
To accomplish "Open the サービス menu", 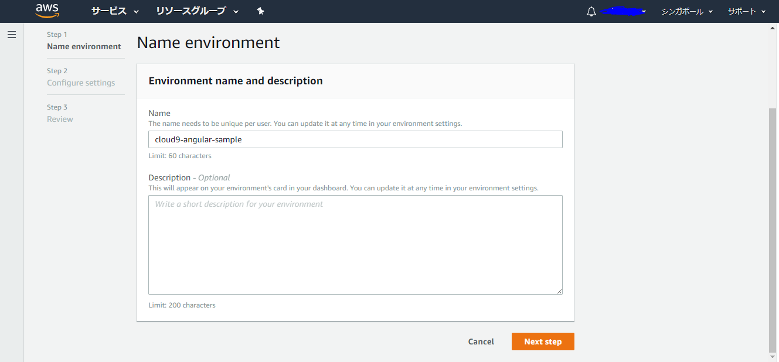I will (x=115, y=11).
